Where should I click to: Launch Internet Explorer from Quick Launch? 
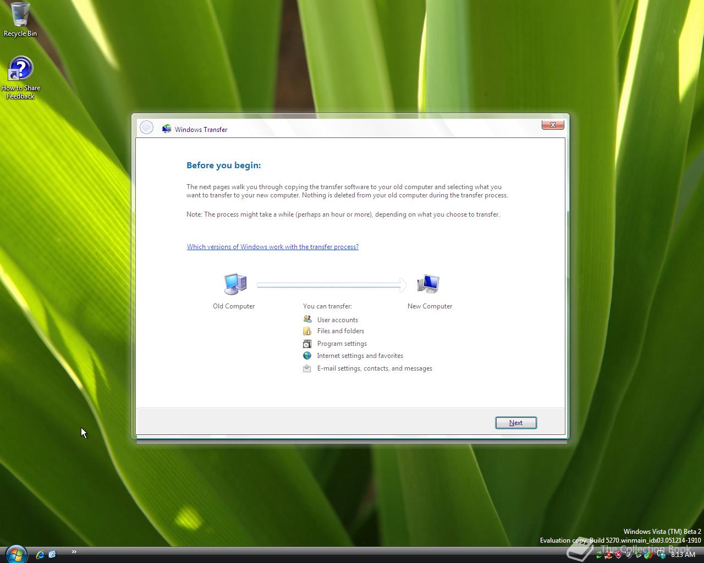pyautogui.click(x=40, y=555)
